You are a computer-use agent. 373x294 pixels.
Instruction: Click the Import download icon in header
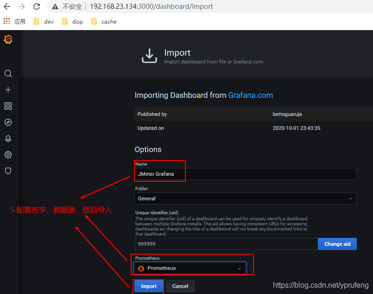(x=149, y=56)
